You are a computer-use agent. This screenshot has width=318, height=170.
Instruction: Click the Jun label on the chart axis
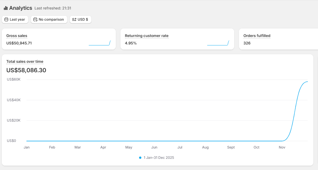coord(154,147)
